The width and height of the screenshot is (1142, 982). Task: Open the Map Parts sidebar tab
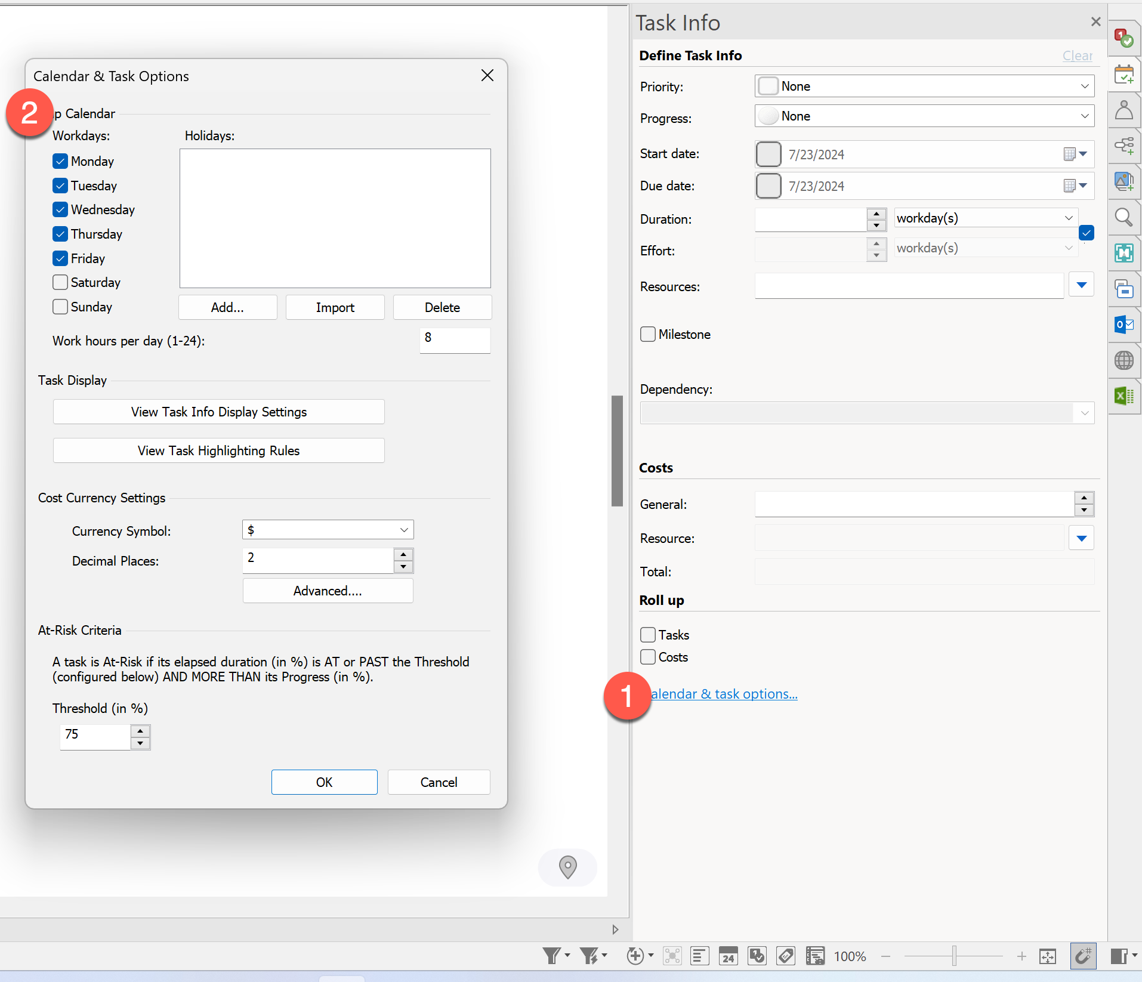[x=1124, y=146]
